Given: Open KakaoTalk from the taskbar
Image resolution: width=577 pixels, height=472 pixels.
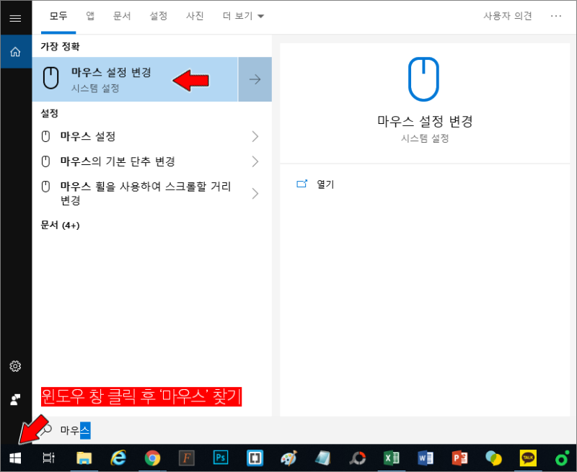Looking at the screenshot, I should (x=529, y=458).
